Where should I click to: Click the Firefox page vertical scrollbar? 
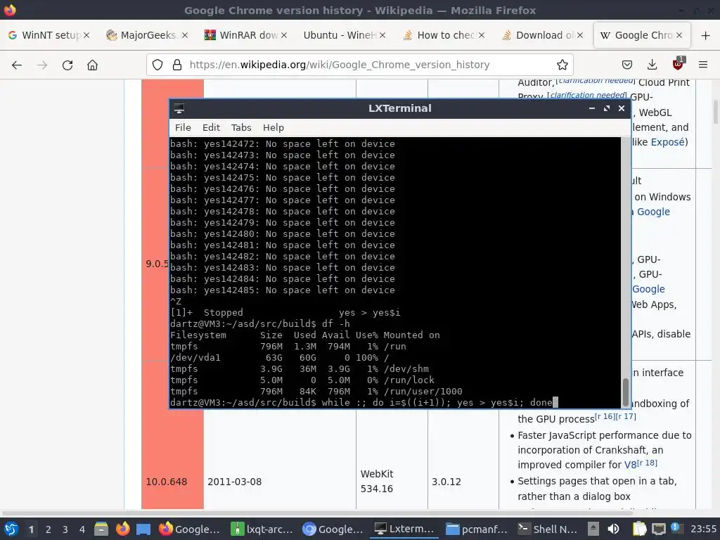point(715,112)
